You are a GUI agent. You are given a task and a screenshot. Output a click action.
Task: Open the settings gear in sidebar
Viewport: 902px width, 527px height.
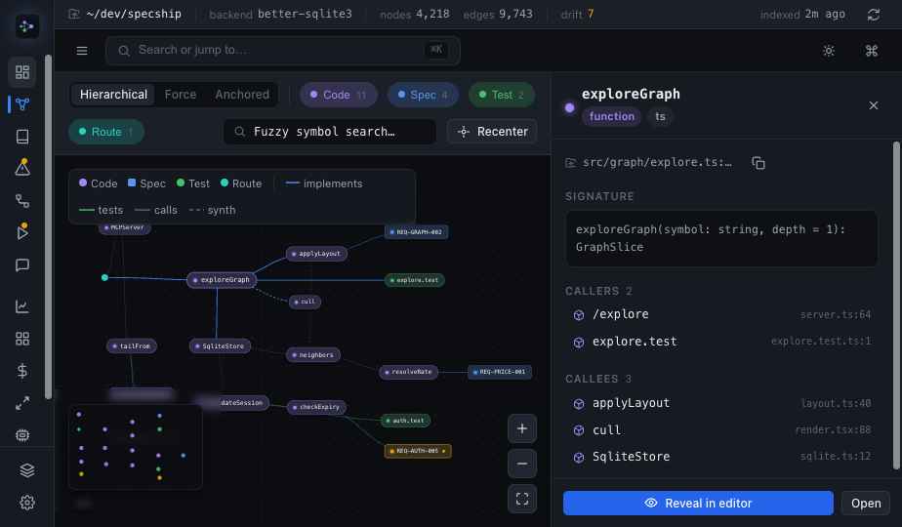(27, 503)
